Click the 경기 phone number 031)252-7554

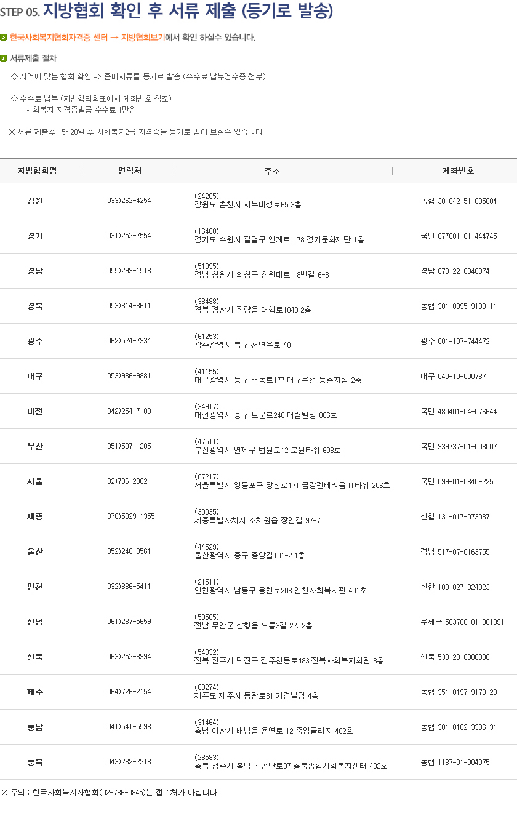129,236
